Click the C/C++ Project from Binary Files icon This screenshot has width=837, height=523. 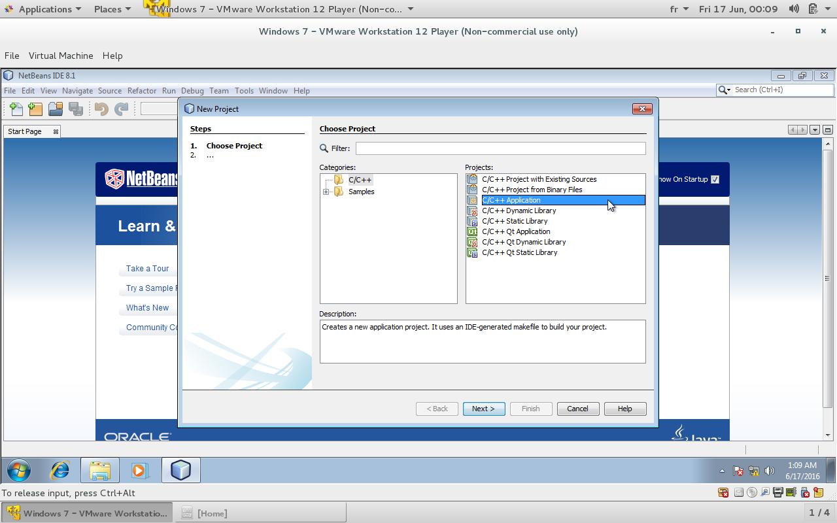pos(473,190)
